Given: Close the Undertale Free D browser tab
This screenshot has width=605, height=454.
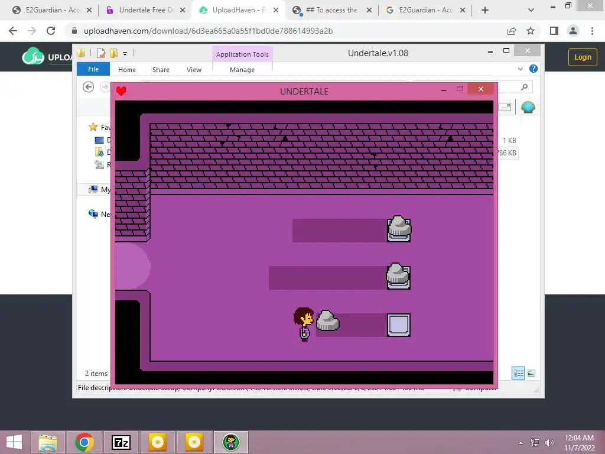Looking at the screenshot, I should point(183,11).
